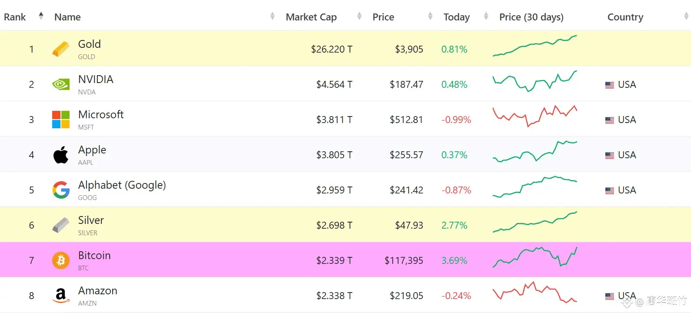Sort by Today column arrows
The height and width of the screenshot is (313, 691).
tap(486, 16)
